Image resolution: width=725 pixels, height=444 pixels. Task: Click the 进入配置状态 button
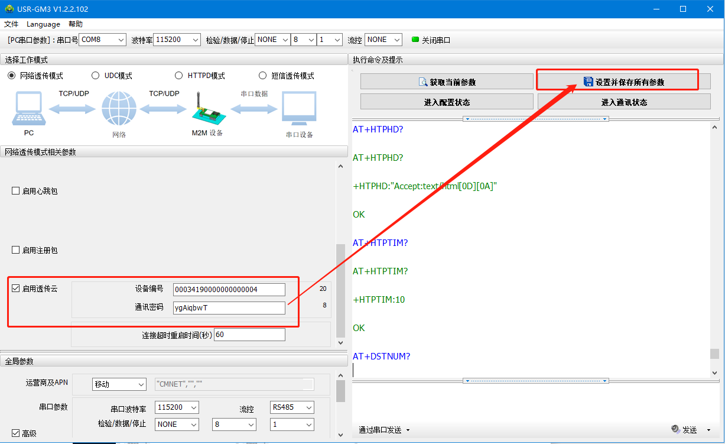pos(447,102)
